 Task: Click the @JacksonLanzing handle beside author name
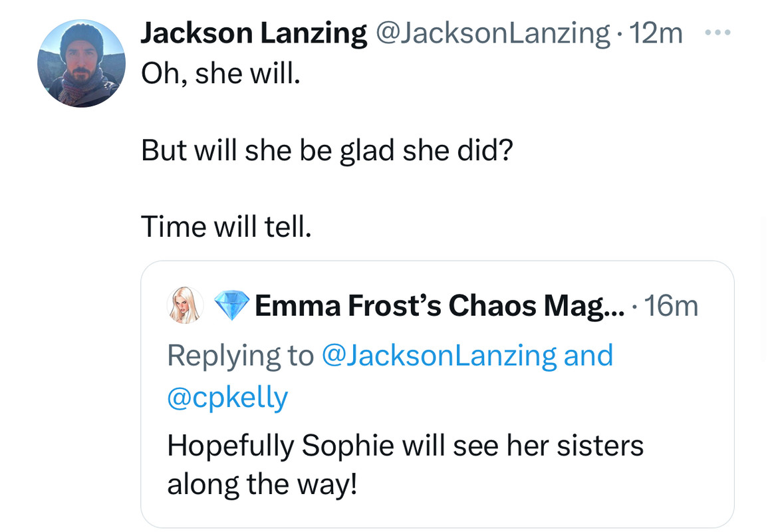tap(493, 33)
